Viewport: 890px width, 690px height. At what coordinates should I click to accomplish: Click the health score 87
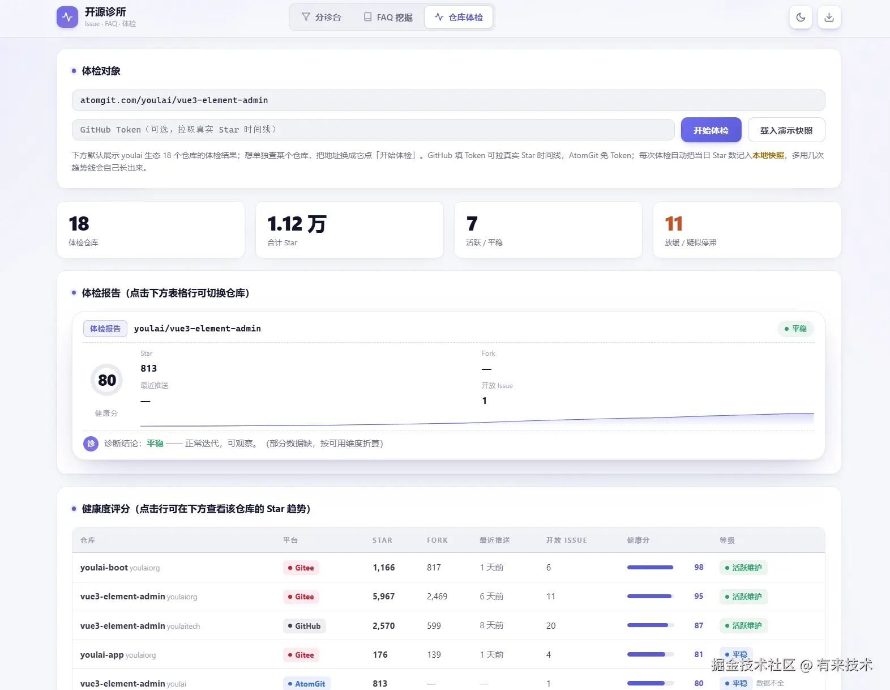(699, 625)
